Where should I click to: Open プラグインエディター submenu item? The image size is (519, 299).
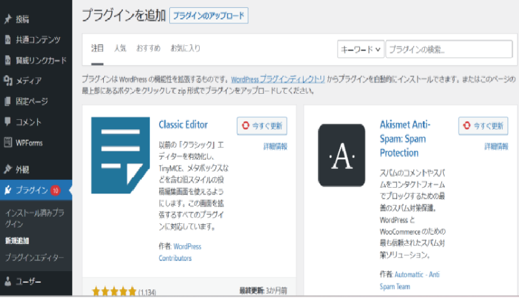[34, 258]
